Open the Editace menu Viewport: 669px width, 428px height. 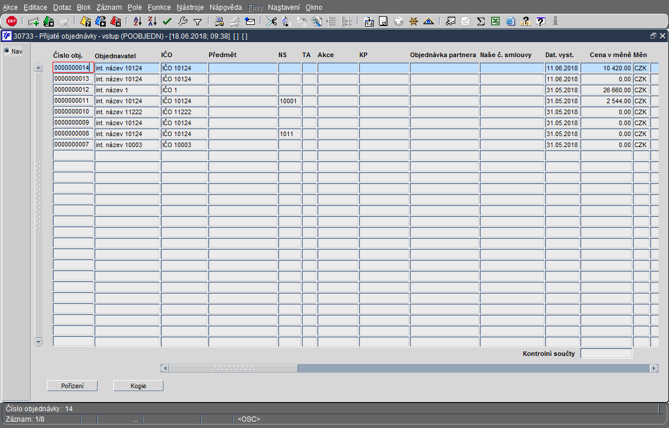tap(35, 7)
